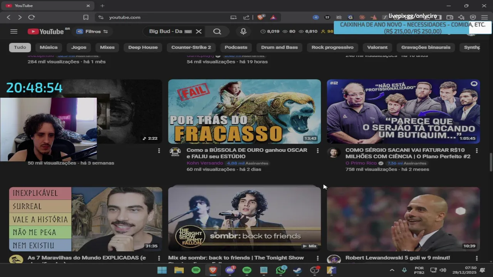Open the Bússola de Ouro video title
Screen dimensions: 493x277
(247, 153)
